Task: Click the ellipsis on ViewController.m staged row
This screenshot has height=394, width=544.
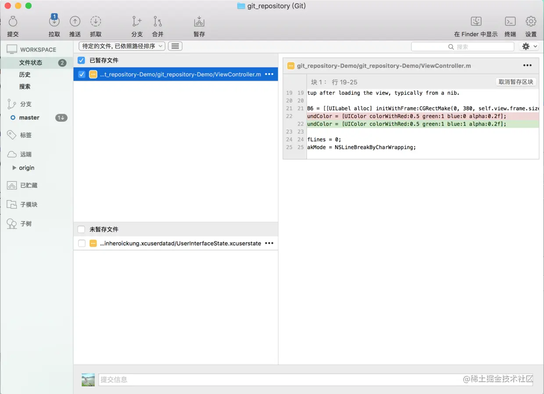Action: (x=269, y=74)
